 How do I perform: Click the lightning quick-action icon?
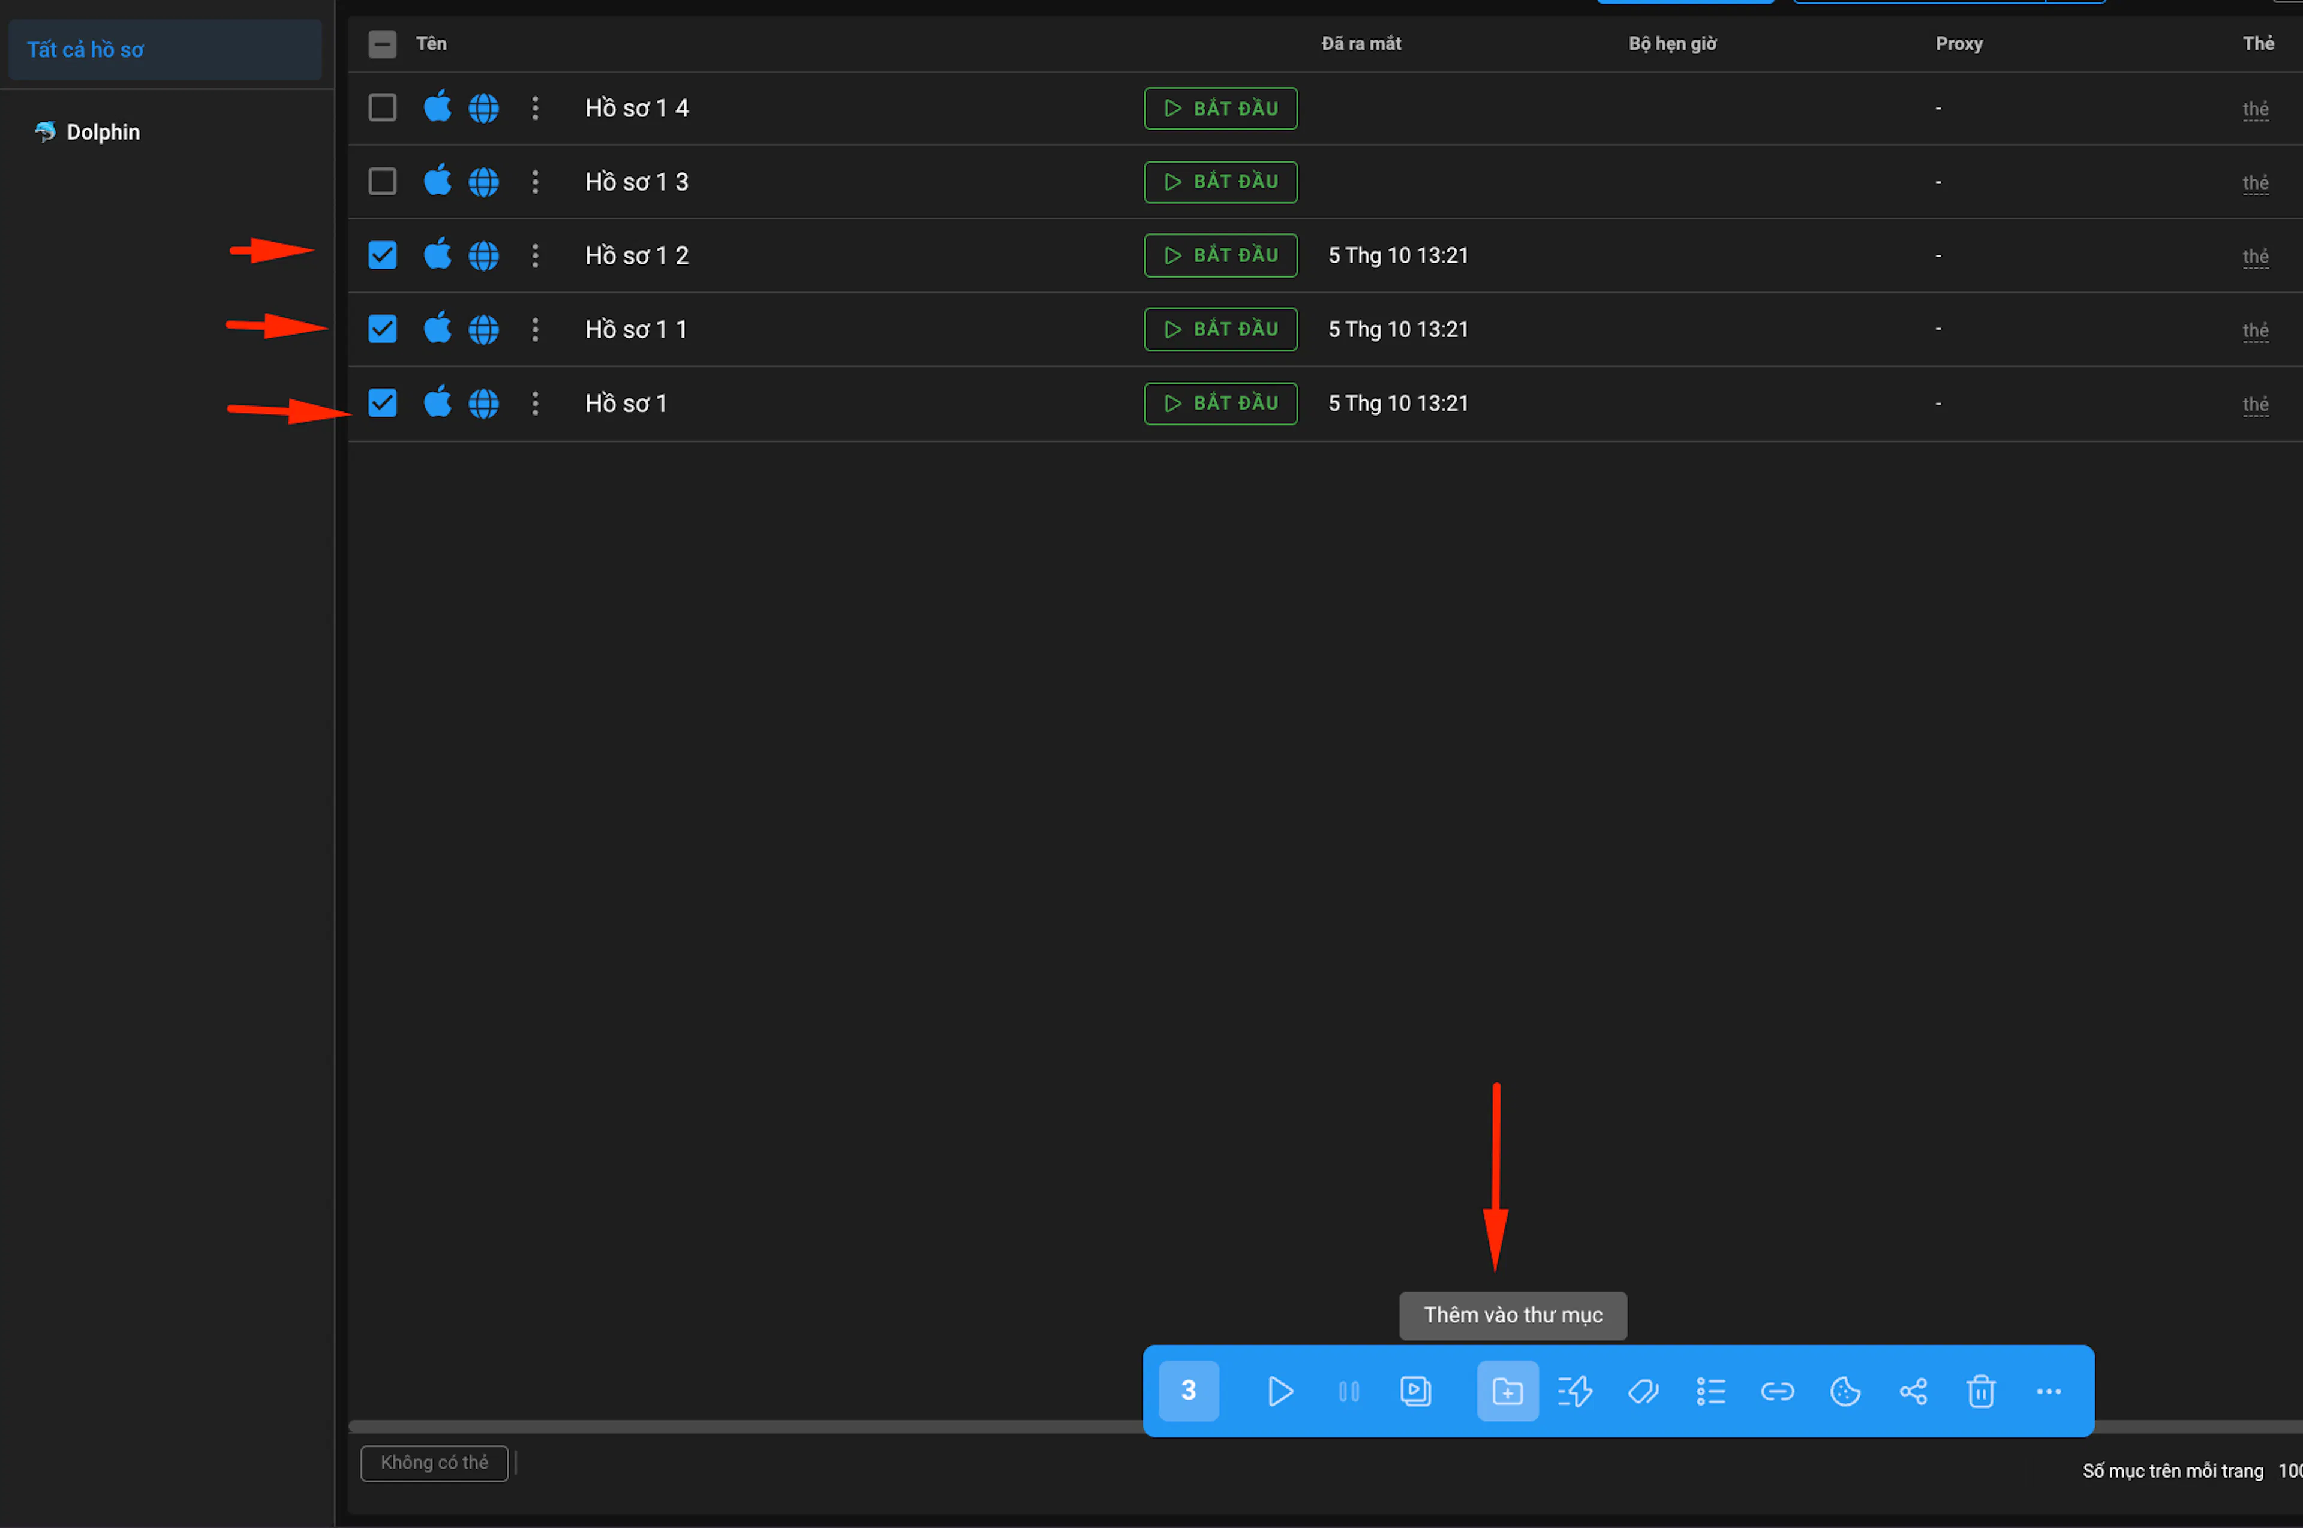(1575, 1391)
